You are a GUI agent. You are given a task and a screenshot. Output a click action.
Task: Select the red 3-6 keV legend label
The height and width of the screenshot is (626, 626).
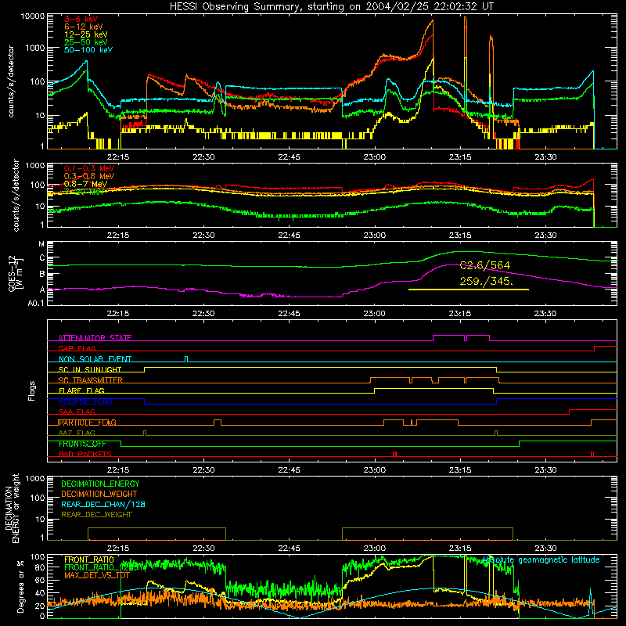coord(81,19)
